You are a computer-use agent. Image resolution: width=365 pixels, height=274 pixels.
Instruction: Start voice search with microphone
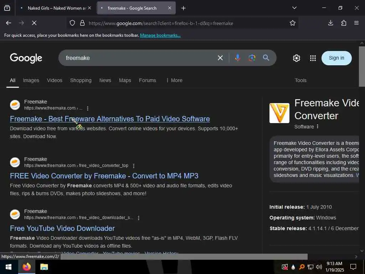237,58
